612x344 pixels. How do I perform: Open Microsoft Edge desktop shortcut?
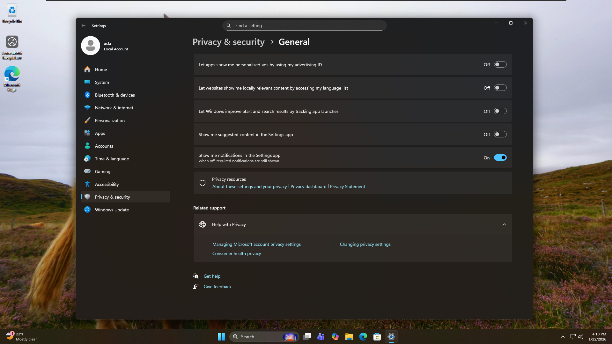pos(12,79)
